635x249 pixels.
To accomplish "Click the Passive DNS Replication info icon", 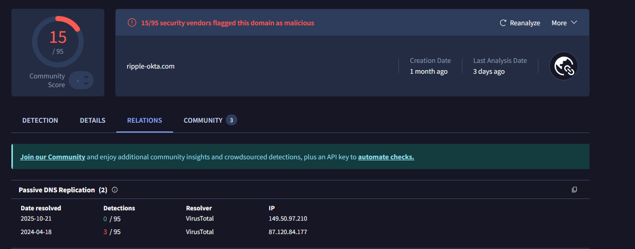I will [115, 190].
